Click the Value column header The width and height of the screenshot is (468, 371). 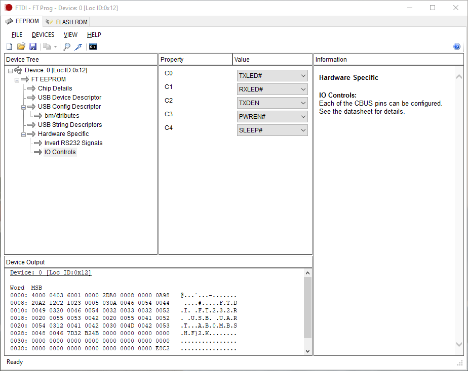(x=272, y=59)
